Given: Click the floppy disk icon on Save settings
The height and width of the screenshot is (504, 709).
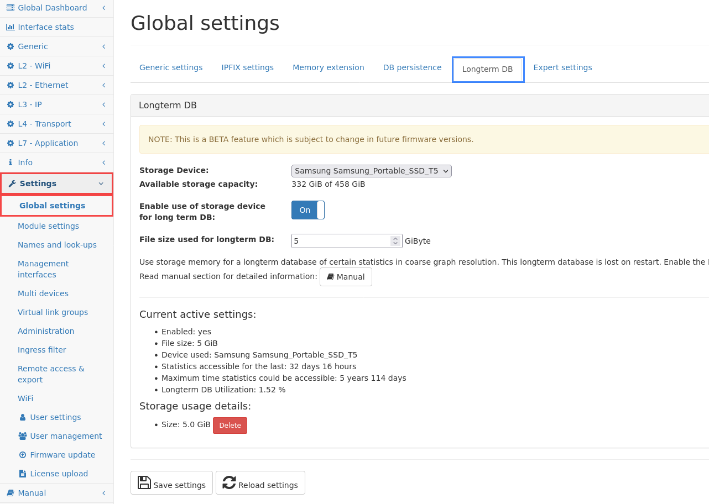Looking at the screenshot, I should pyautogui.click(x=144, y=482).
